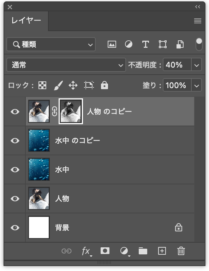The image size is (209, 271).
Task: Click the lock transparent pixels icon
Action: click(42, 85)
